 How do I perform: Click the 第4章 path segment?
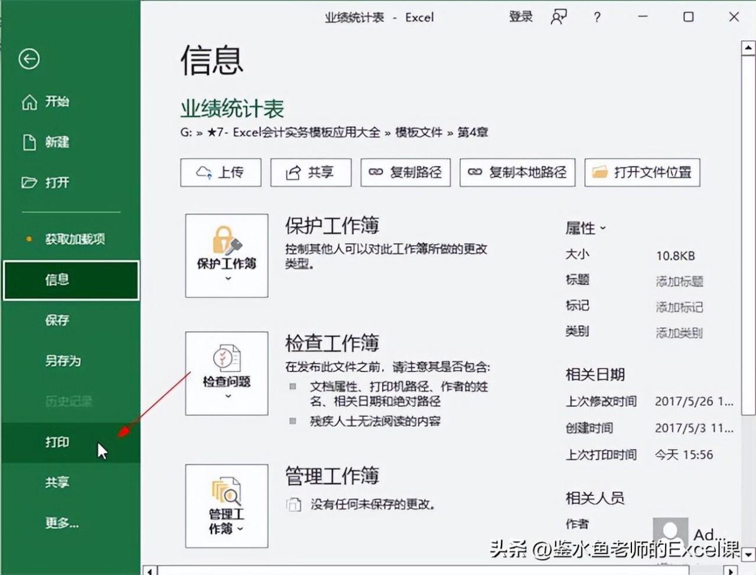(x=472, y=132)
